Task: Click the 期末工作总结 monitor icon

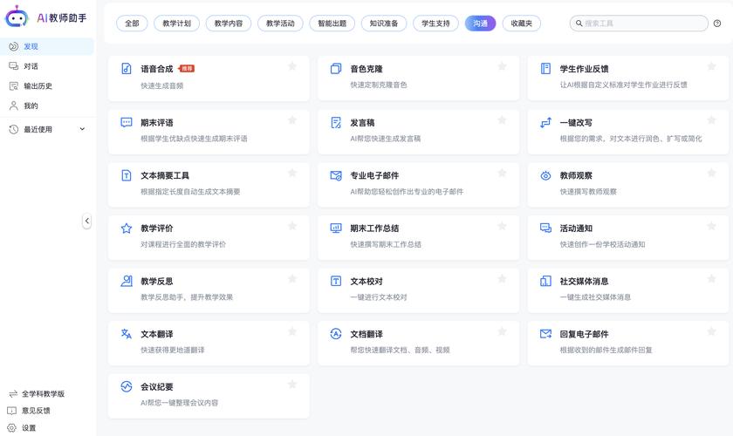Action: point(336,228)
